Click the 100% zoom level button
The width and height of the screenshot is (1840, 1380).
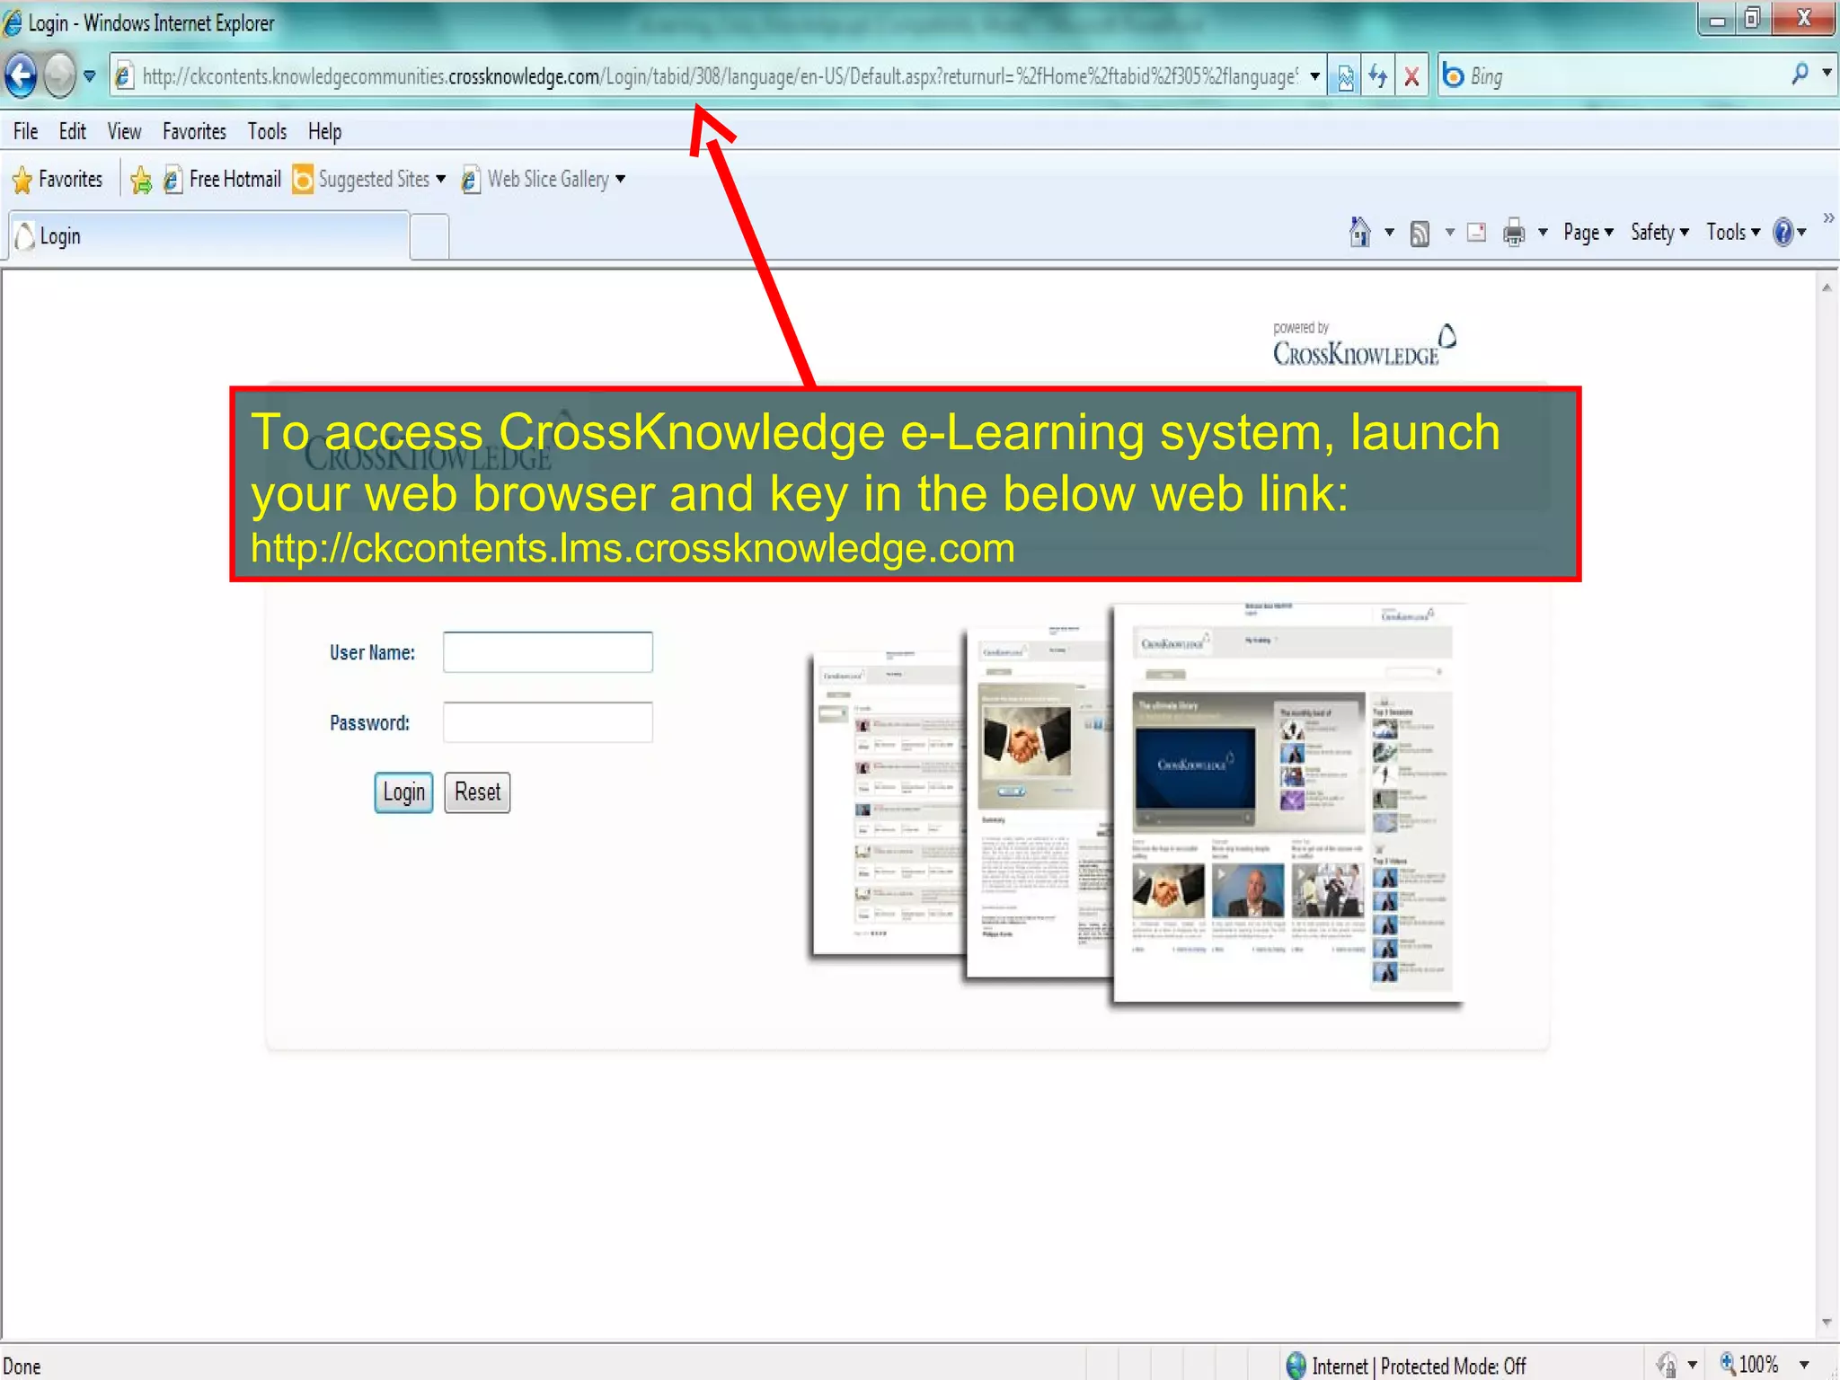1749,1366
